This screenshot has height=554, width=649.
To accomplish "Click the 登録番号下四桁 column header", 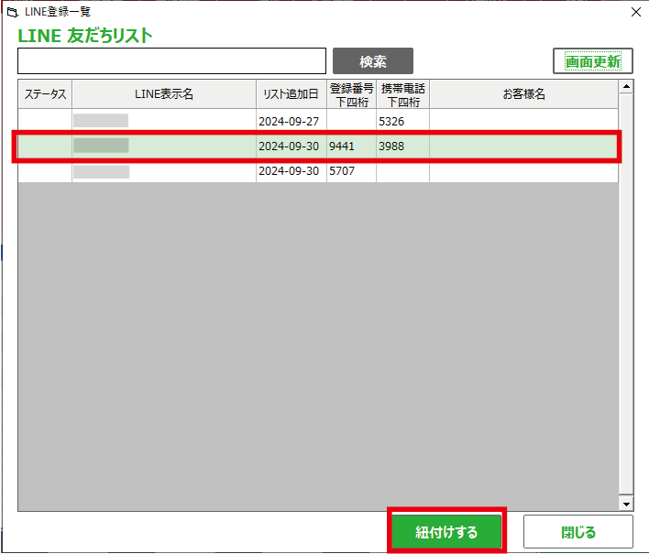I will 351,94.
